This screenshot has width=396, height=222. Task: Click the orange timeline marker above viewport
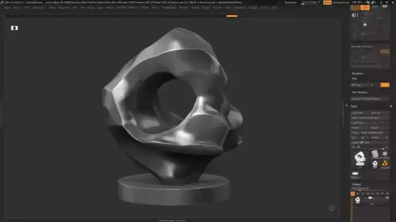(x=232, y=16)
